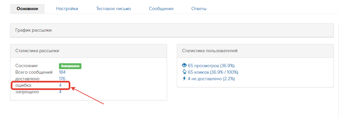The image size is (339, 118).
Task: Open the ошибка count link 4
Action: point(60,85)
